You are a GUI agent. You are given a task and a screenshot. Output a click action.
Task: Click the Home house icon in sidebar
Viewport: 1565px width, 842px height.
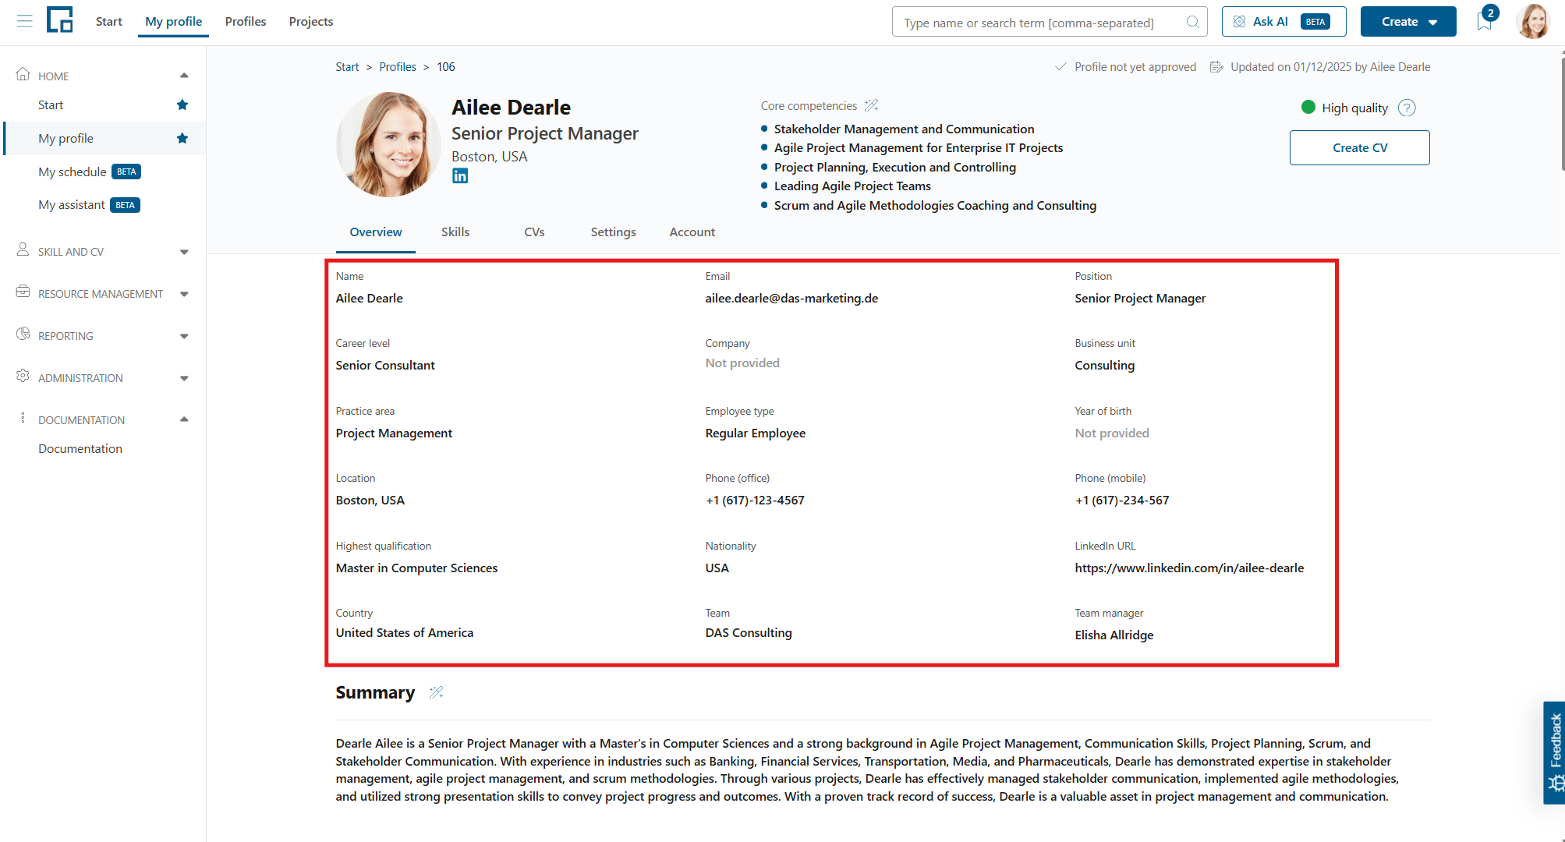click(23, 74)
